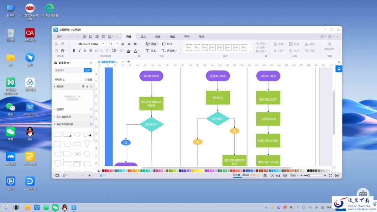Click the play presentation icon in the status bar
Viewport: 377px width, 212px height.
[x=285, y=175]
